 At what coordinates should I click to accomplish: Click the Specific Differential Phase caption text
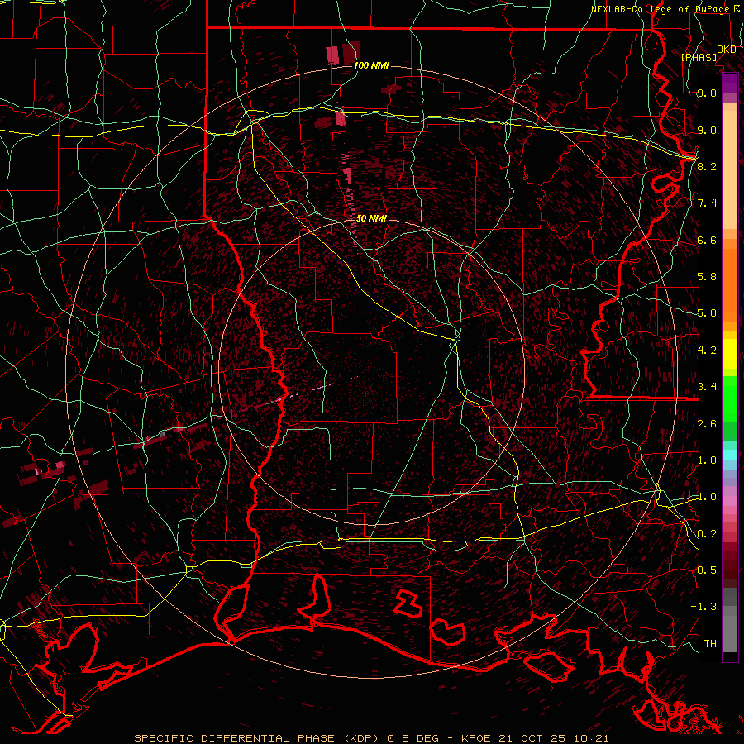coord(371,738)
